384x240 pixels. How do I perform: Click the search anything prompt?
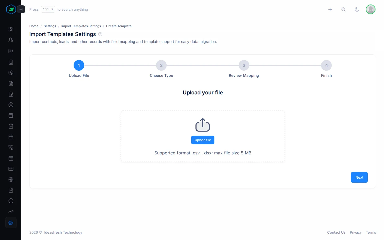pos(59,9)
